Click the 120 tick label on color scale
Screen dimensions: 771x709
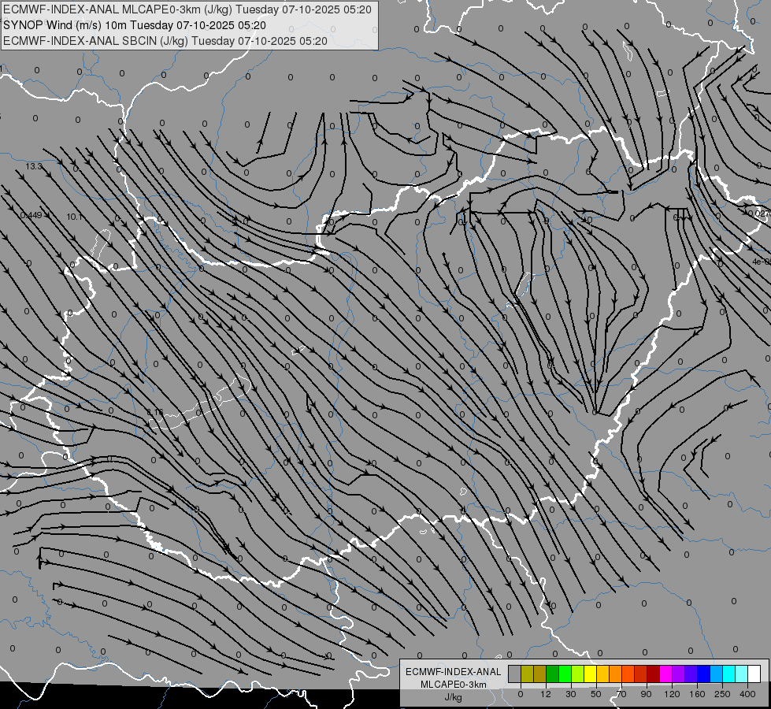pyautogui.click(x=672, y=694)
